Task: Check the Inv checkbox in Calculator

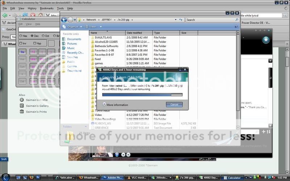Action: coord(21,43)
